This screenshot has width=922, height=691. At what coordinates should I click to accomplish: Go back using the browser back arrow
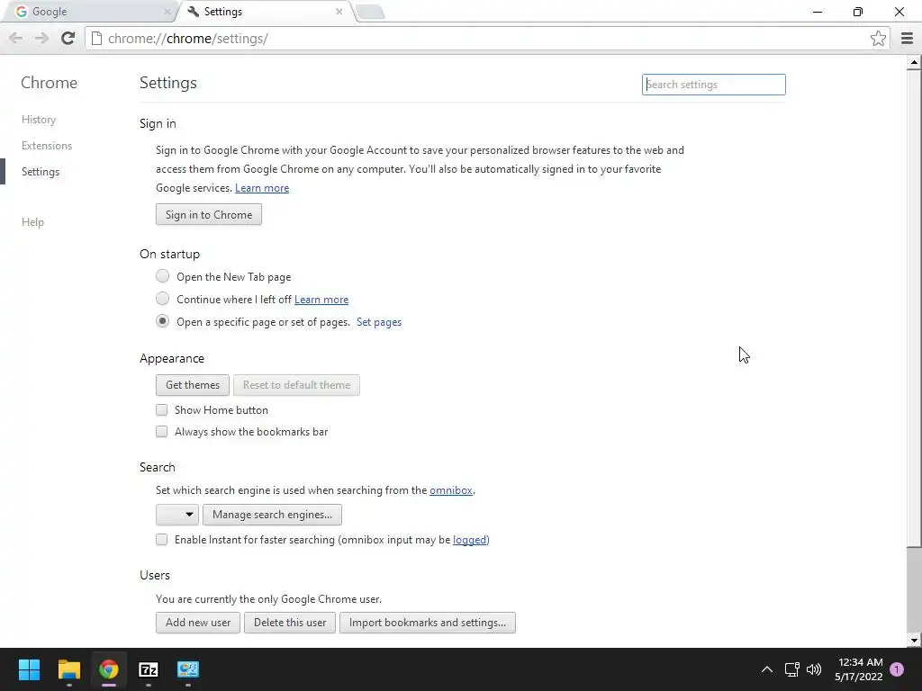click(16, 38)
